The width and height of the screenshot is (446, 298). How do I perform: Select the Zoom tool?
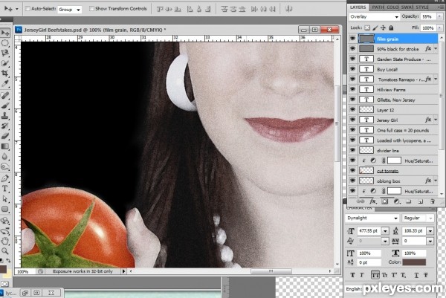click(5, 250)
